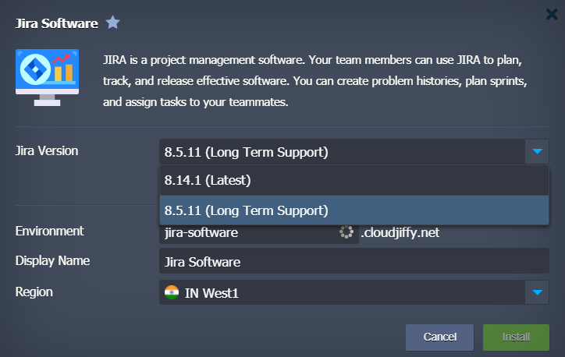Focus the Environment name input field

click(x=259, y=232)
